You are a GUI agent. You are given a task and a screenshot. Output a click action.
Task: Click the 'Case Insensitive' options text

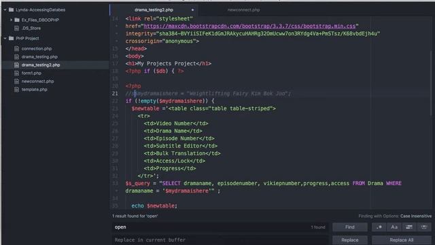pyautogui.click(x=416, y=216)
